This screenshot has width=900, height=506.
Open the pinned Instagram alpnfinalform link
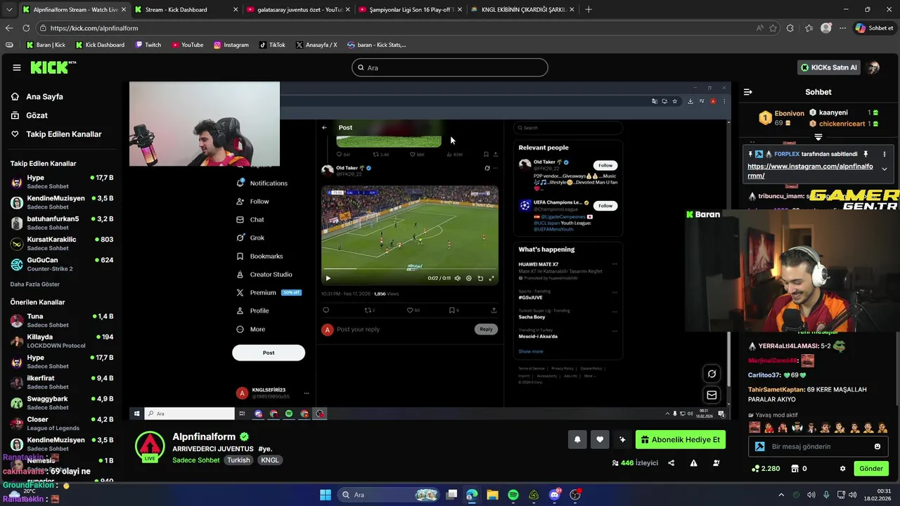[x=810, y=171]
